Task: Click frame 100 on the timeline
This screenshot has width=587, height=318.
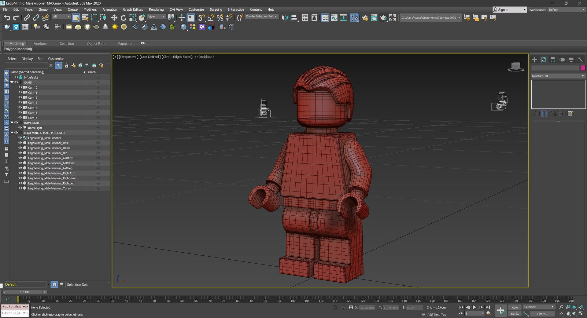Action: tap(293, 301)
